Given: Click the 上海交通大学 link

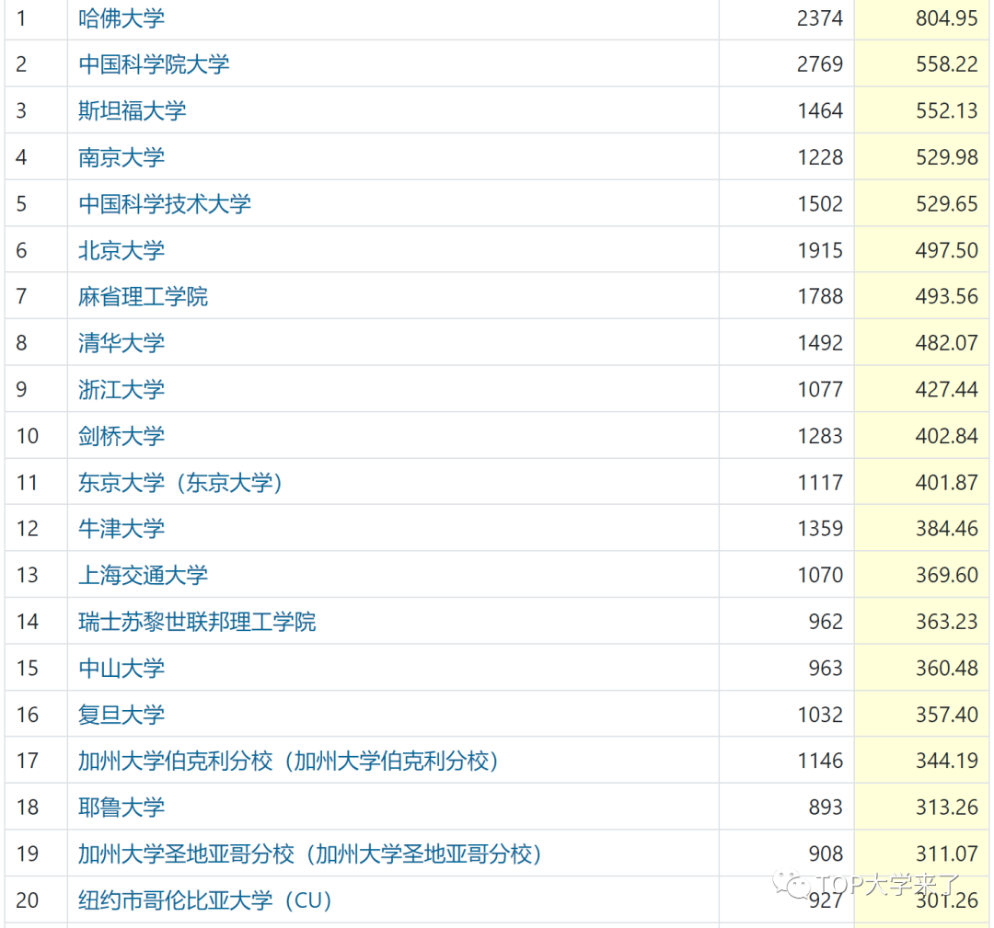Looking at the screenshot, I should point(143,576).
